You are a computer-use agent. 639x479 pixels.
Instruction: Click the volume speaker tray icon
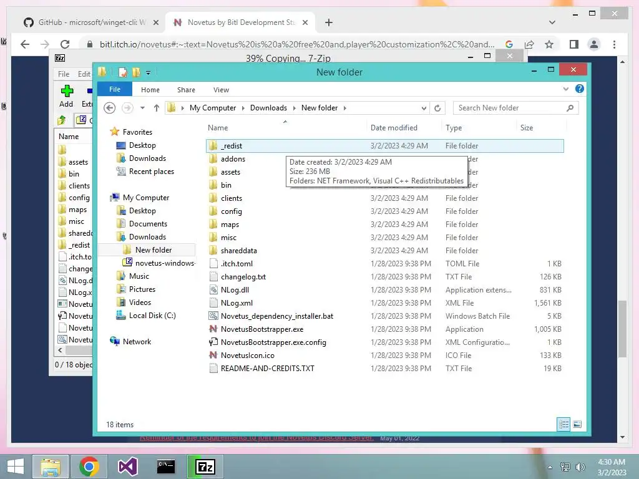pyautogui.click(x=580, y=467)
